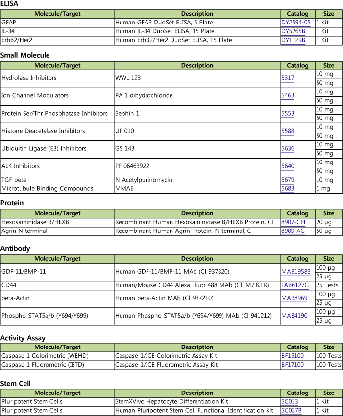This screenshot has height=416, width=343.
Task: Open catalog link BF15100
Action: tap(293, 356)
